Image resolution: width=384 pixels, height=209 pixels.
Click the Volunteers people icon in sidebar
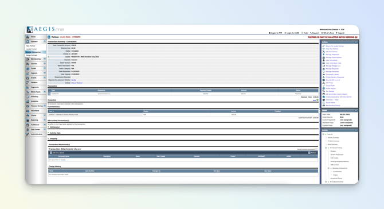[x=28, y=111]
